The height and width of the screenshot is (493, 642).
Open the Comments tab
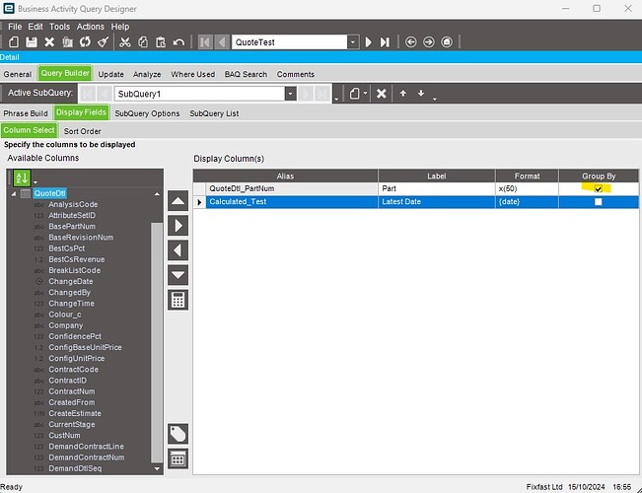point(296,74)
